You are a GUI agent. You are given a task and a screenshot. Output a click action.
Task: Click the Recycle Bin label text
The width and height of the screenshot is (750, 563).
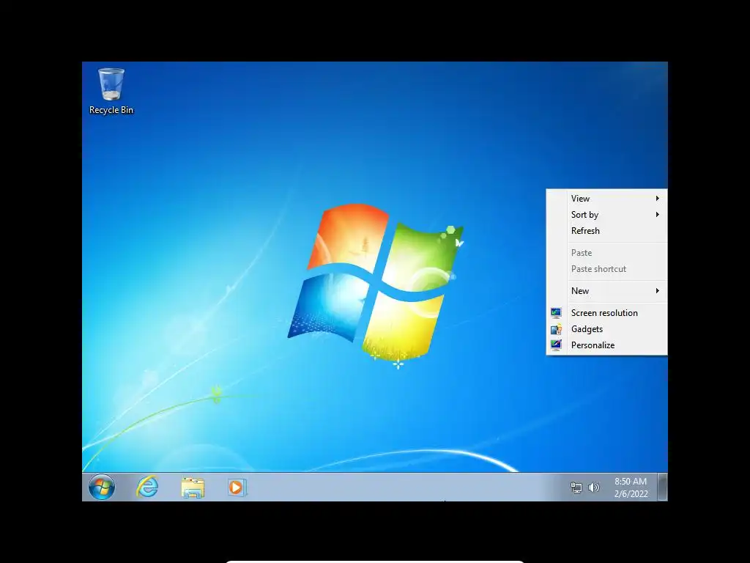(111, 110)
